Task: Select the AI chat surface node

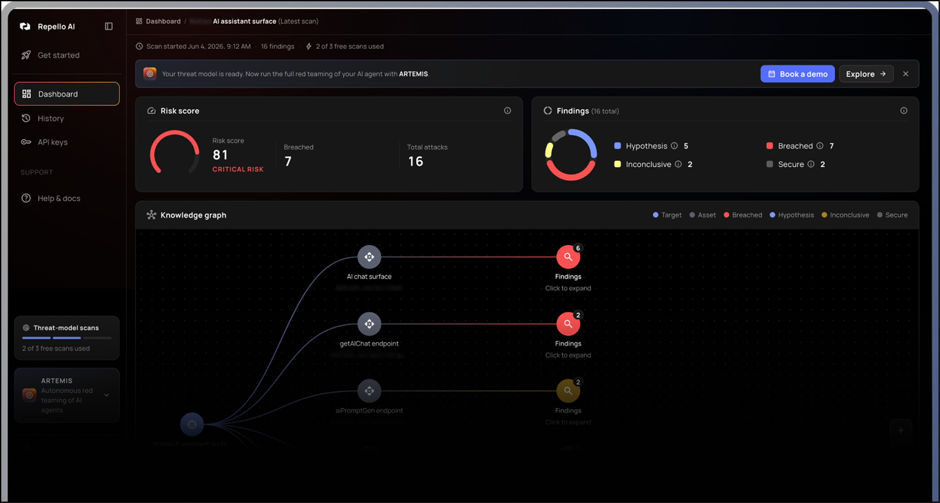Action: [x=369, y=257]
